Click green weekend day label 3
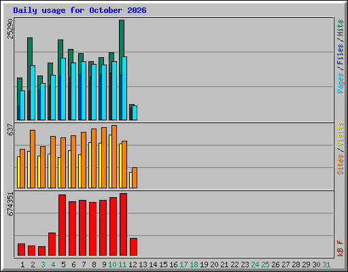 (43, 265)
